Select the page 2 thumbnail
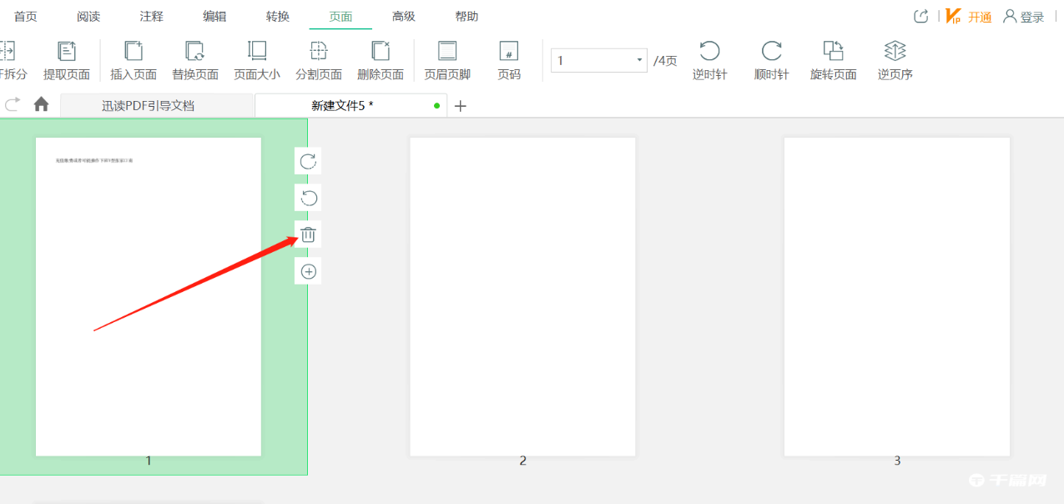The width and height of the screenshot is (1064, 504). [522, 297]
